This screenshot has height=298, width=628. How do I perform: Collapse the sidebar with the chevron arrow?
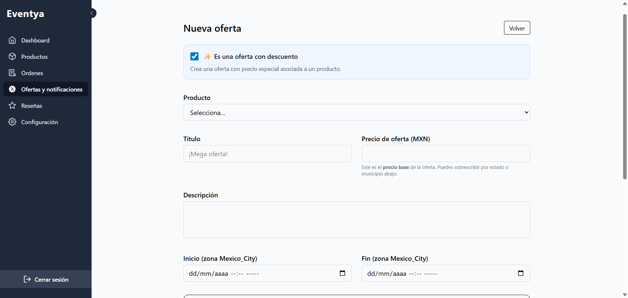92,13
